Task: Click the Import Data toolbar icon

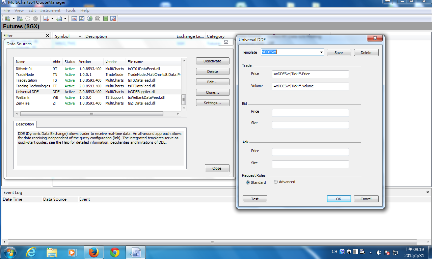Action: tap(59, 19)
